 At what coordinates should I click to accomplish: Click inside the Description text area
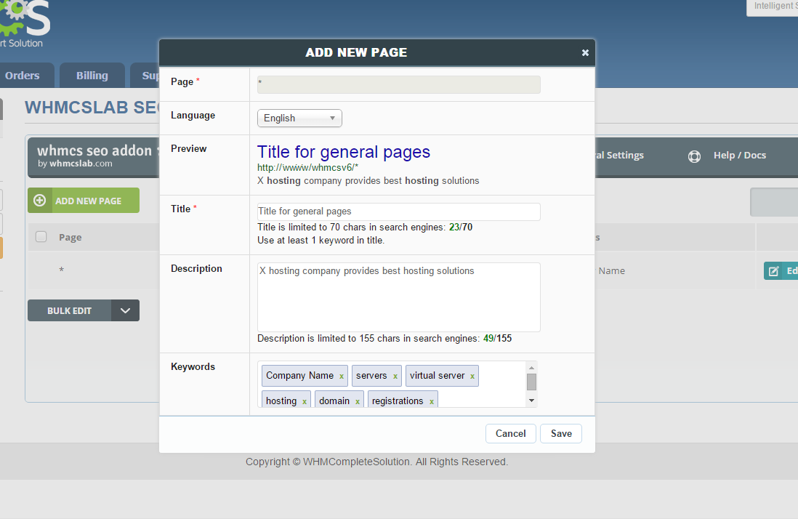pyautogui.click(x=398, y=297)
